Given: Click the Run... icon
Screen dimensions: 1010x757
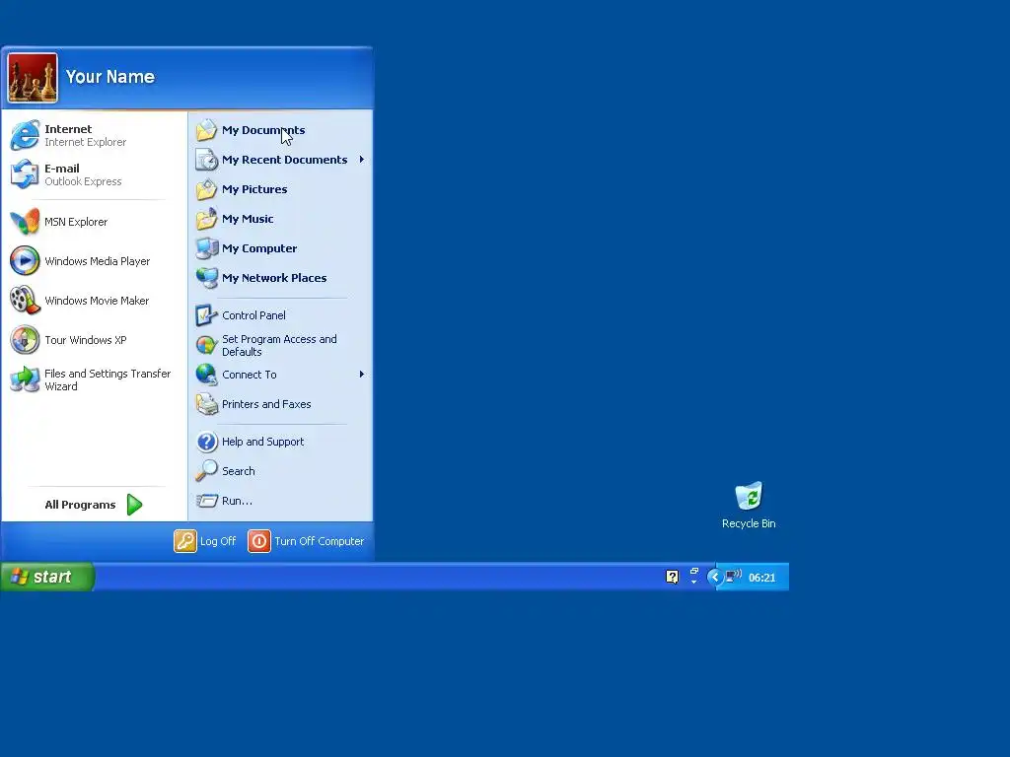Looking at the screenshot, I should pyautogui.click(x=206, y=501).
